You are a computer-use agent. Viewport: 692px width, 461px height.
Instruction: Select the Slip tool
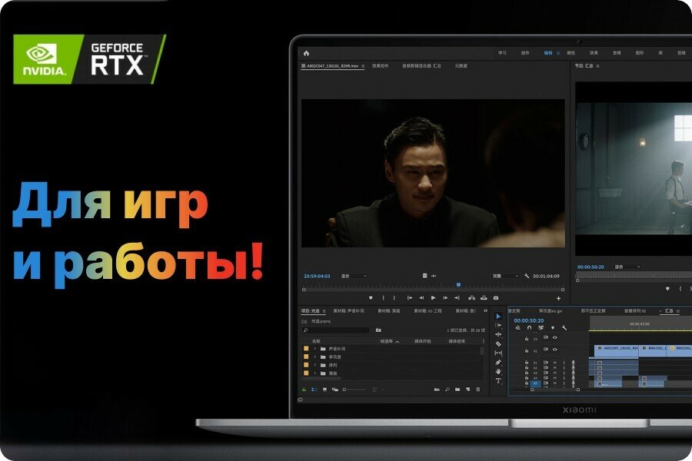pyautogui.click(x=498, y=353)
